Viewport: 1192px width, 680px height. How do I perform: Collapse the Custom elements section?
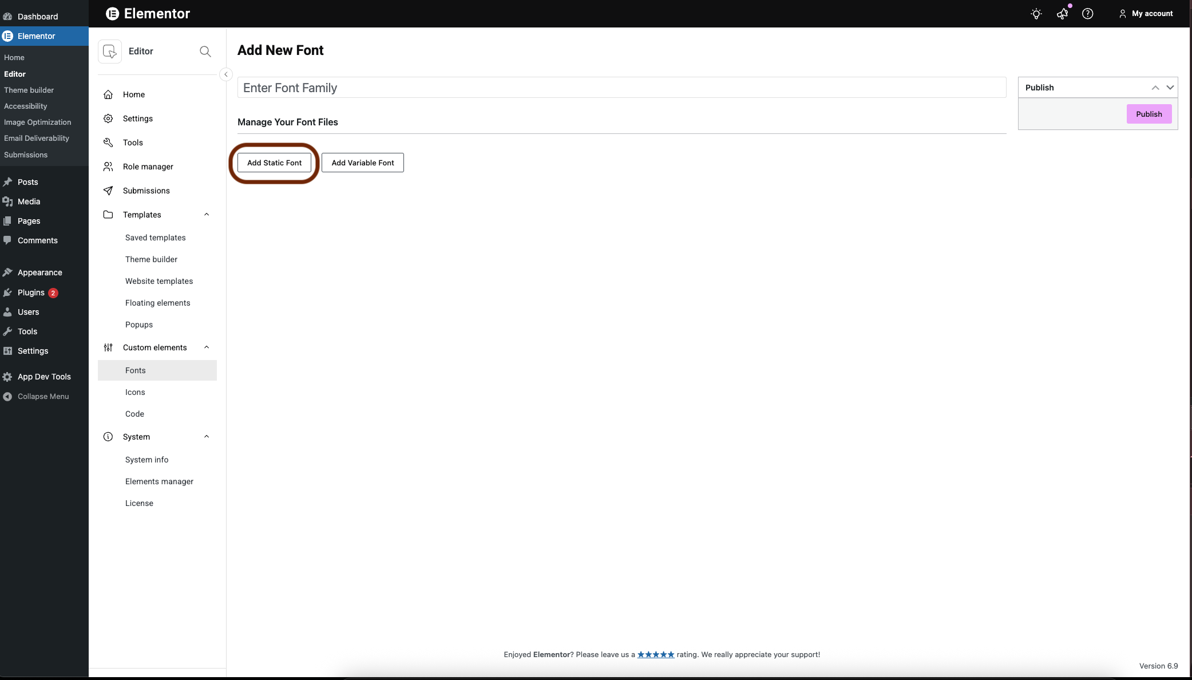click(207, 347)
